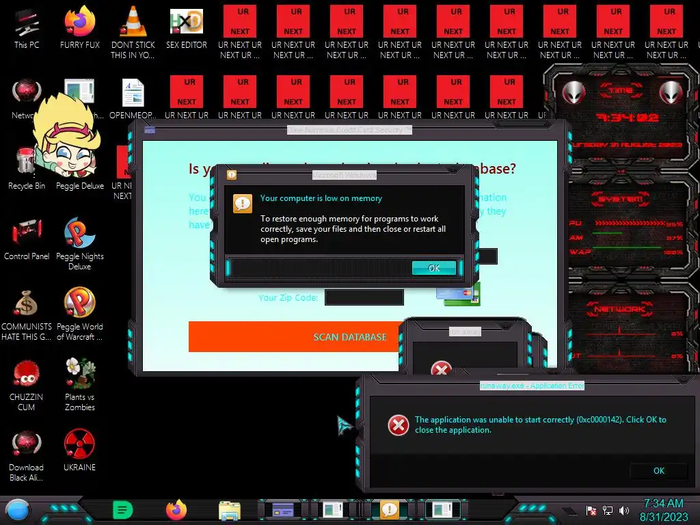
Task: Click OK in the runaway.exe error dialog
Action: coord(659,470)
